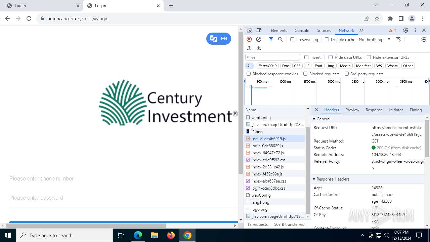
Task: Open Network panel settings gear
Action: point(424,39)
